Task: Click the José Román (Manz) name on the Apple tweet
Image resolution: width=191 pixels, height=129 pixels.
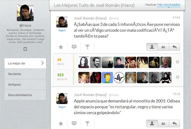Action: pyautogui.click(x=90, y=95)
